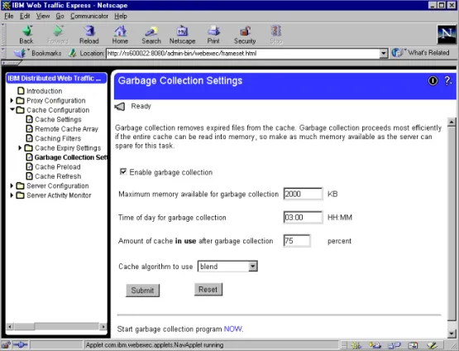Image resolution: width=459 pixels, height=351 pixels.
Task: Open help with question mark icon
Action: click(448, 80)
